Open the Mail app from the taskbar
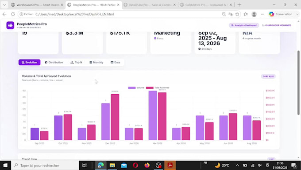 tap(124, 166)
